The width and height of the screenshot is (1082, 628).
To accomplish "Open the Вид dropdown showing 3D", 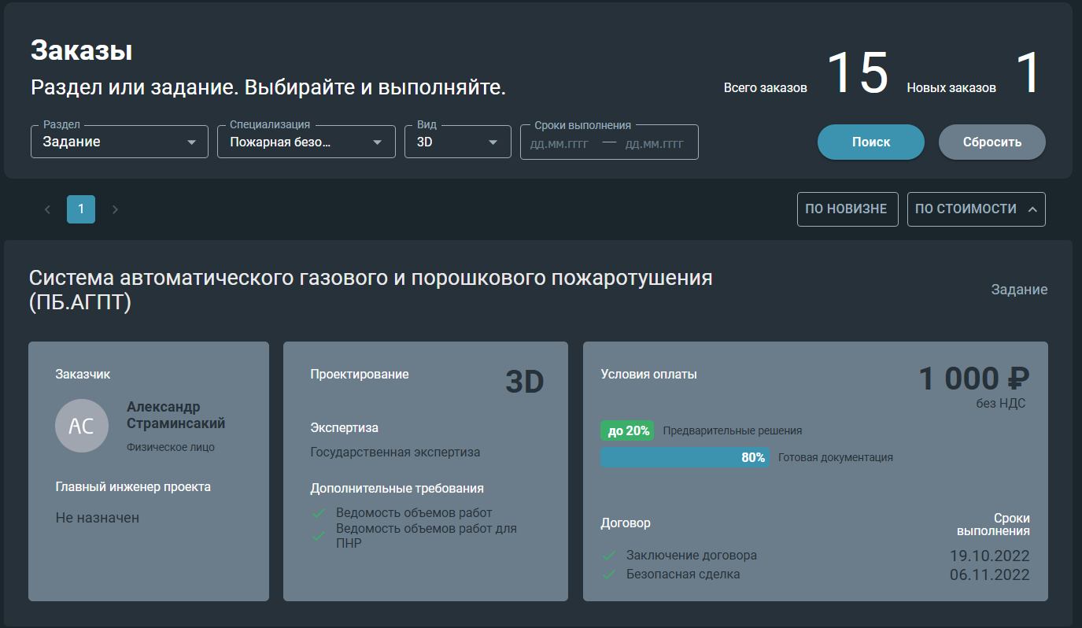I will point(458,142).
